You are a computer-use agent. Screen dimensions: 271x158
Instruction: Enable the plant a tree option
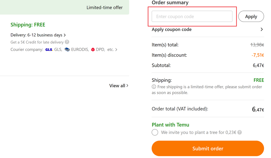155,132
